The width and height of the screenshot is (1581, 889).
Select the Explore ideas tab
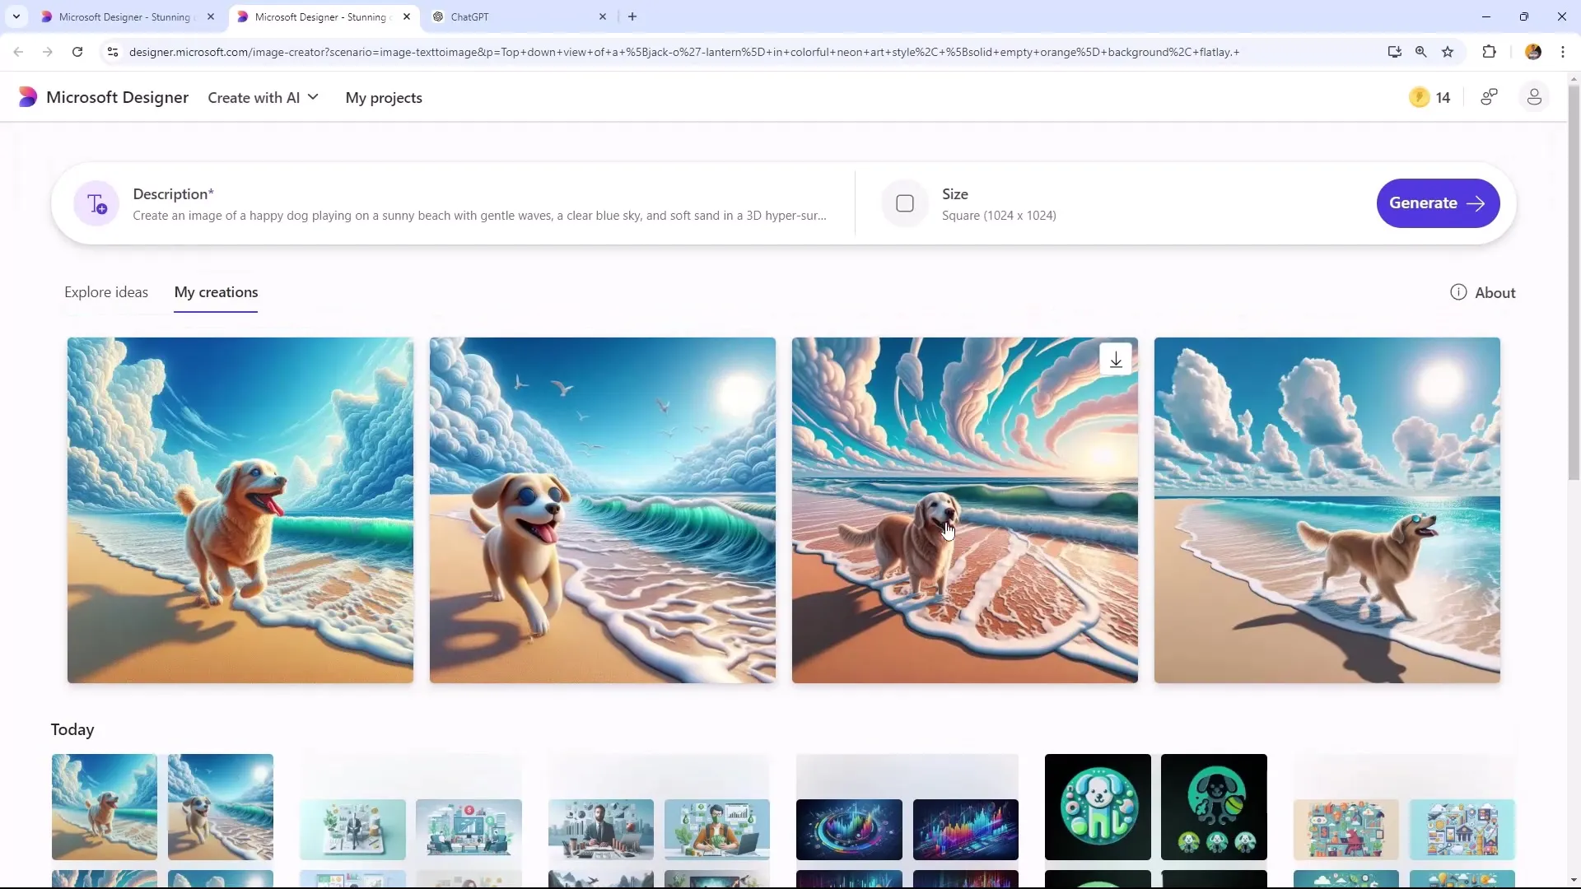(x=105, y=291)
